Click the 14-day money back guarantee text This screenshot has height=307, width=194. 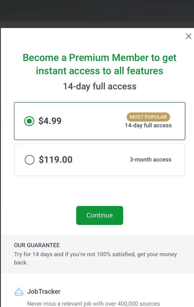point(95,255)
